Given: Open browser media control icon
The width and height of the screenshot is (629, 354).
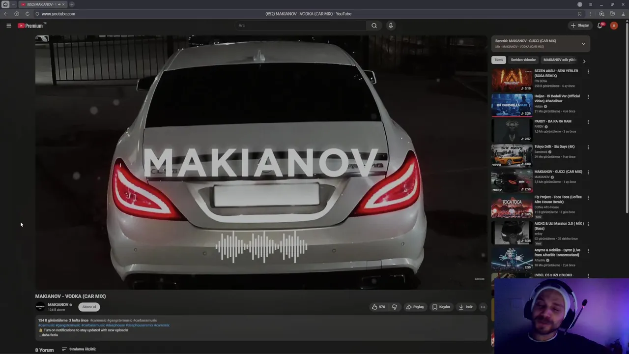Looking at the screenshot, I should point(601,14).
